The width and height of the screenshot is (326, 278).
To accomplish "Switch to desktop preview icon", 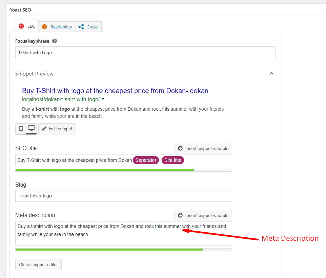I will (32, 129).
